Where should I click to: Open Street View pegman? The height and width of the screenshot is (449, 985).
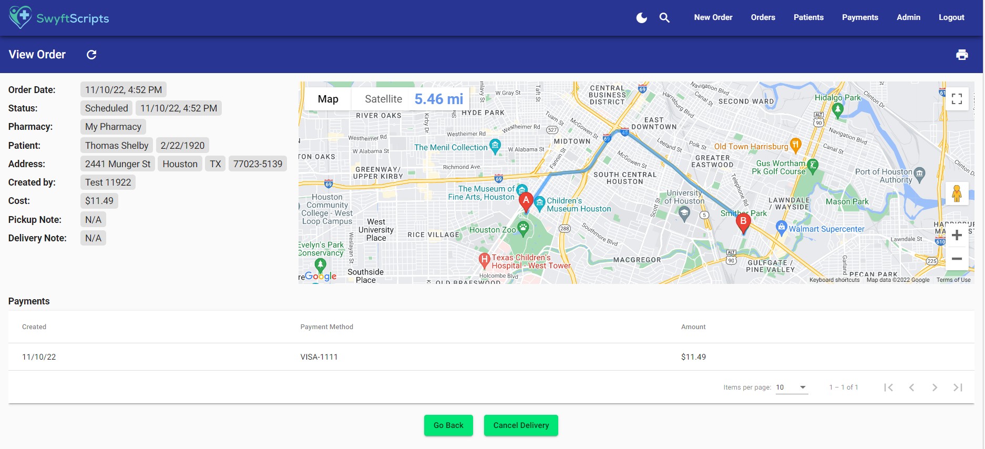tap(957, 193)
